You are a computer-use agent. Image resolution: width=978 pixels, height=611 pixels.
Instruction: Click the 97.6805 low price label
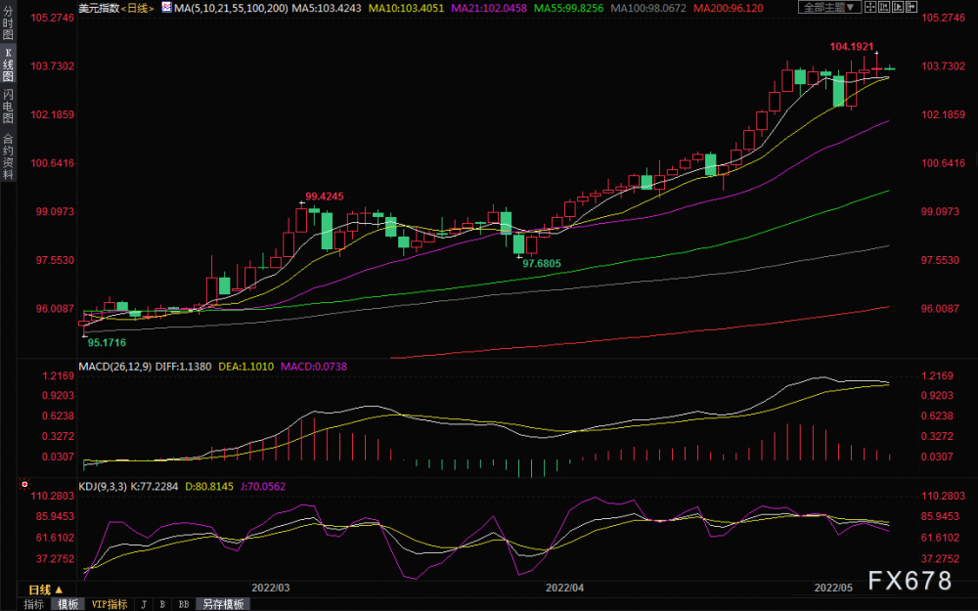542,264
